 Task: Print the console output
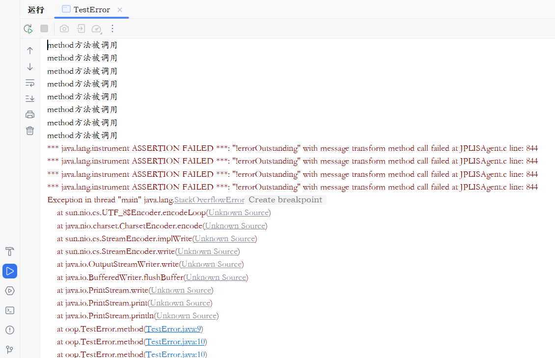(x=30, y=114)
